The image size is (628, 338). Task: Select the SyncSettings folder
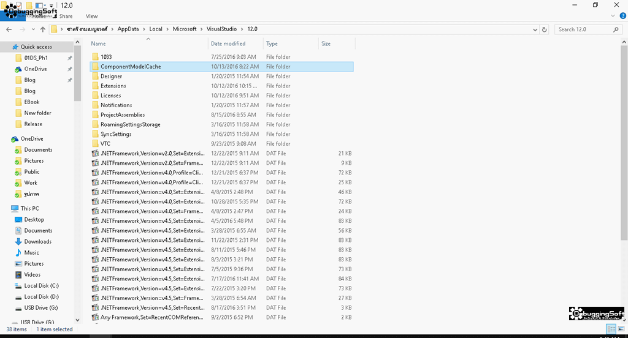pos(221,134)
